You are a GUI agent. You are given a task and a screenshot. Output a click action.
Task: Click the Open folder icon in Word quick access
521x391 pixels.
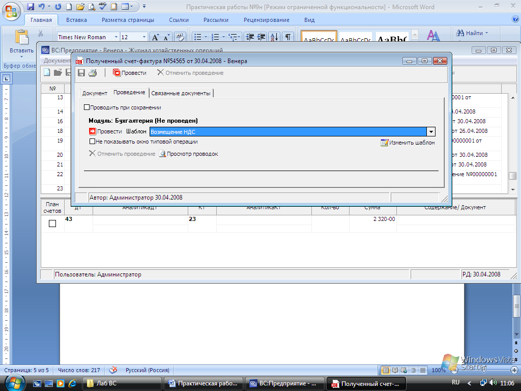click(x=80, y=6)
